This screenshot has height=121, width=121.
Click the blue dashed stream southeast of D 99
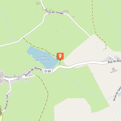click(82, 86)
